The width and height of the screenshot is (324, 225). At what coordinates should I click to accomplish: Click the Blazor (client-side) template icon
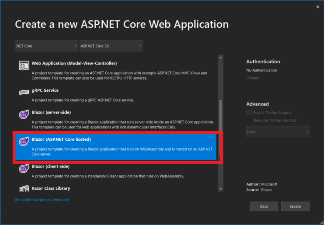(x=24, y=168)
